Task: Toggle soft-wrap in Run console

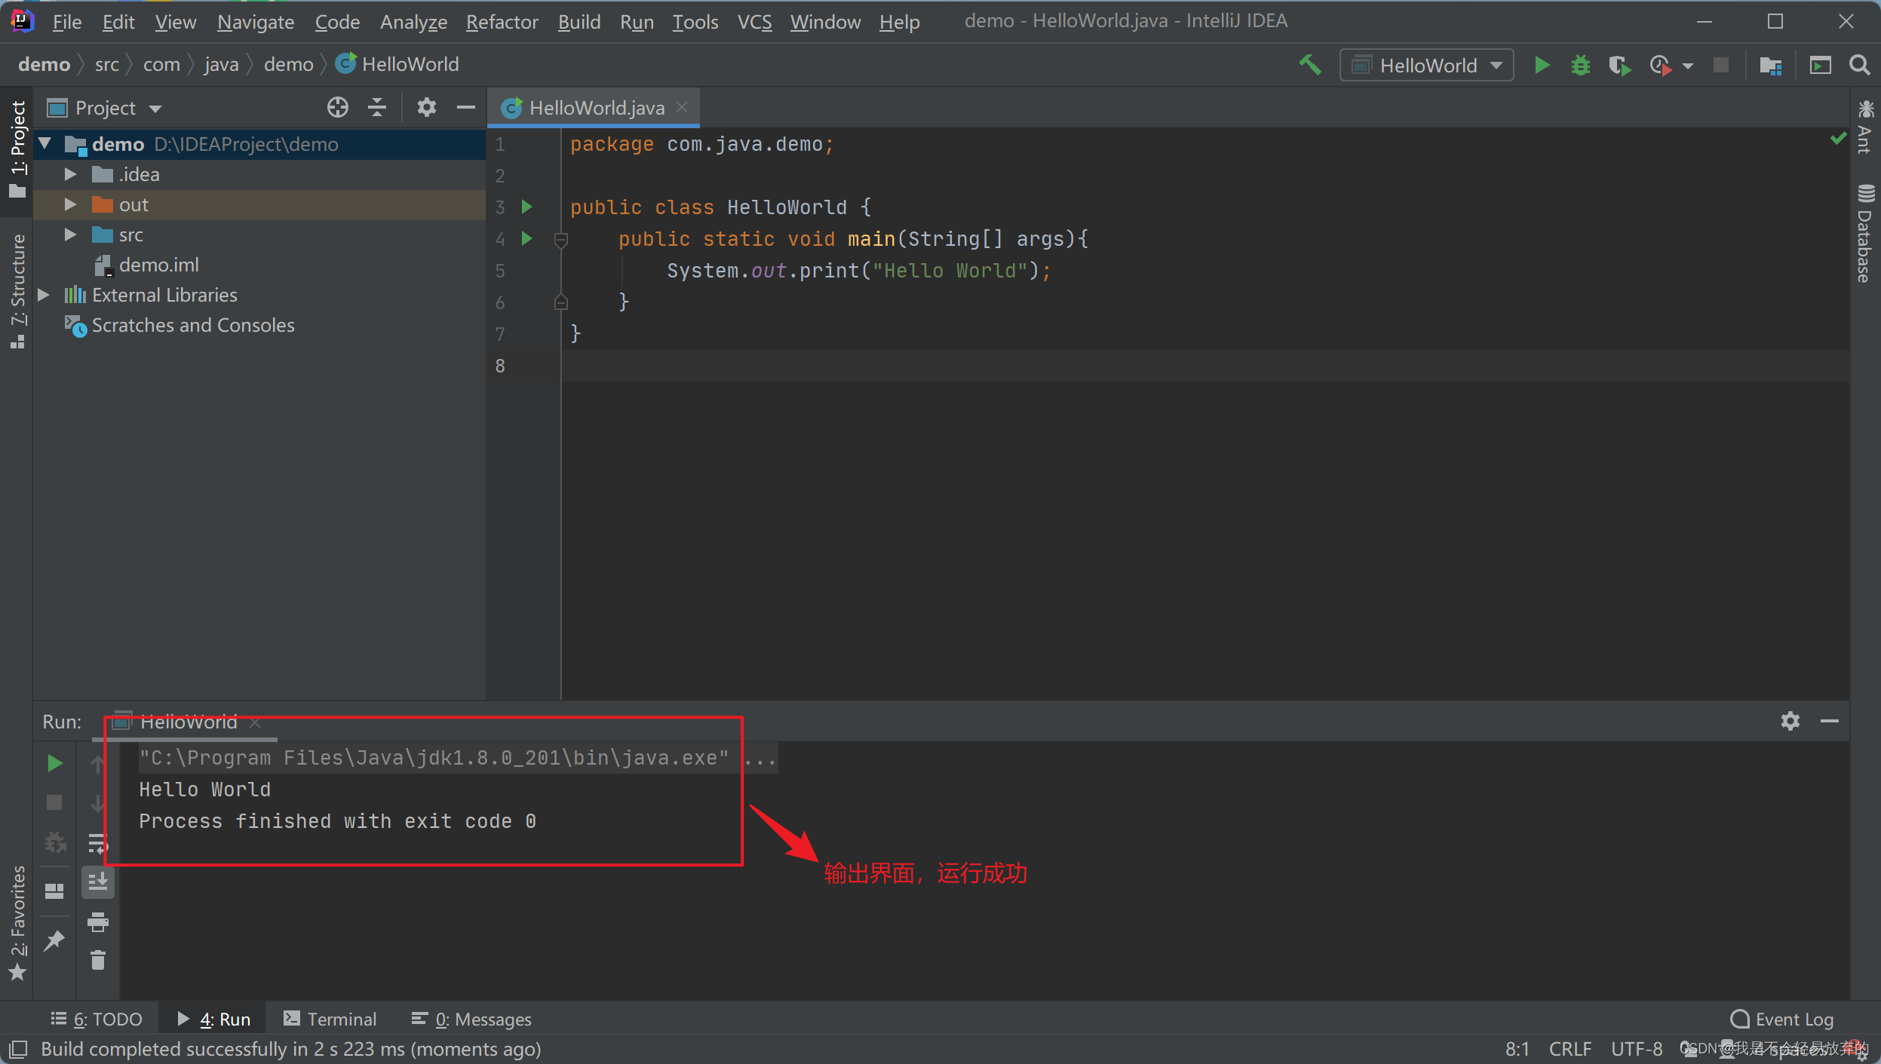Action: coord(98,843)
